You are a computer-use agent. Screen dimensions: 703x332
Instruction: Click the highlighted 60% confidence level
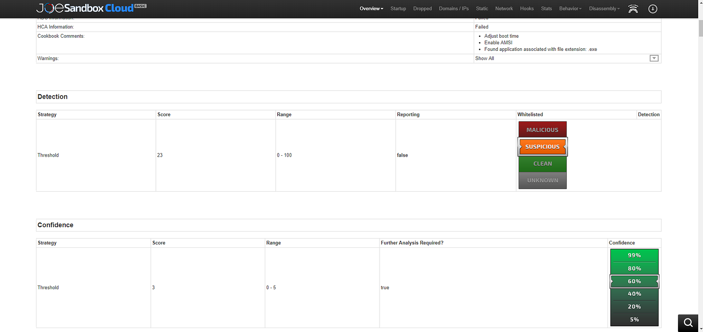[x=634, y=281]
